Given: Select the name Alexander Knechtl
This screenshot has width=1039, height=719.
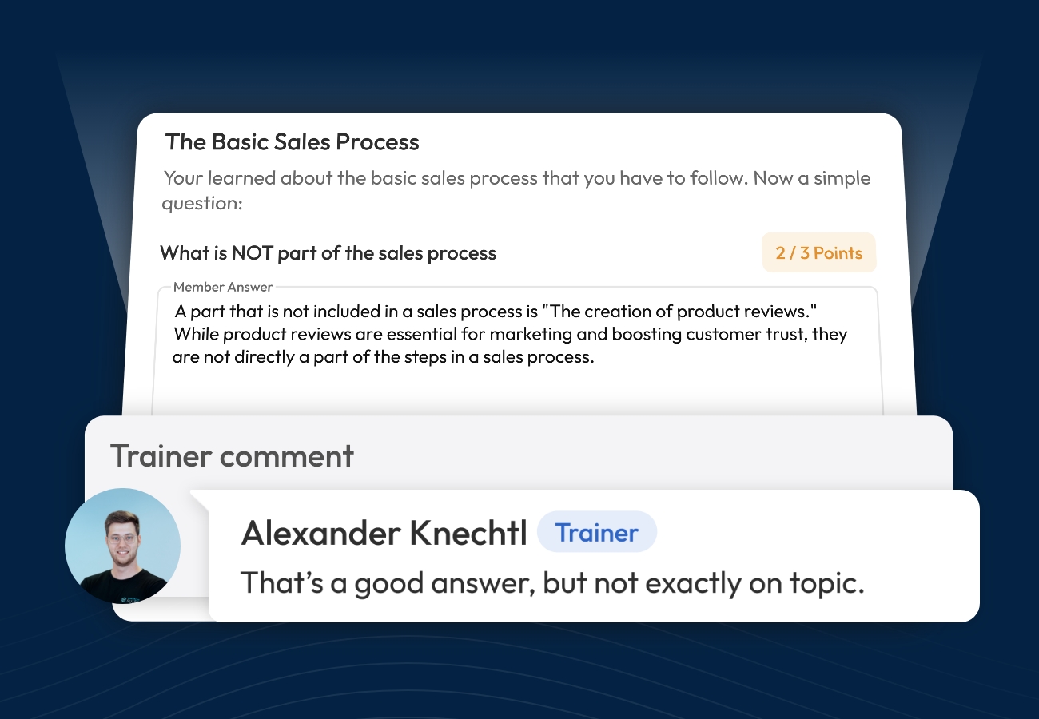Looking at the screenshot, I should click(x=384, y=534).
